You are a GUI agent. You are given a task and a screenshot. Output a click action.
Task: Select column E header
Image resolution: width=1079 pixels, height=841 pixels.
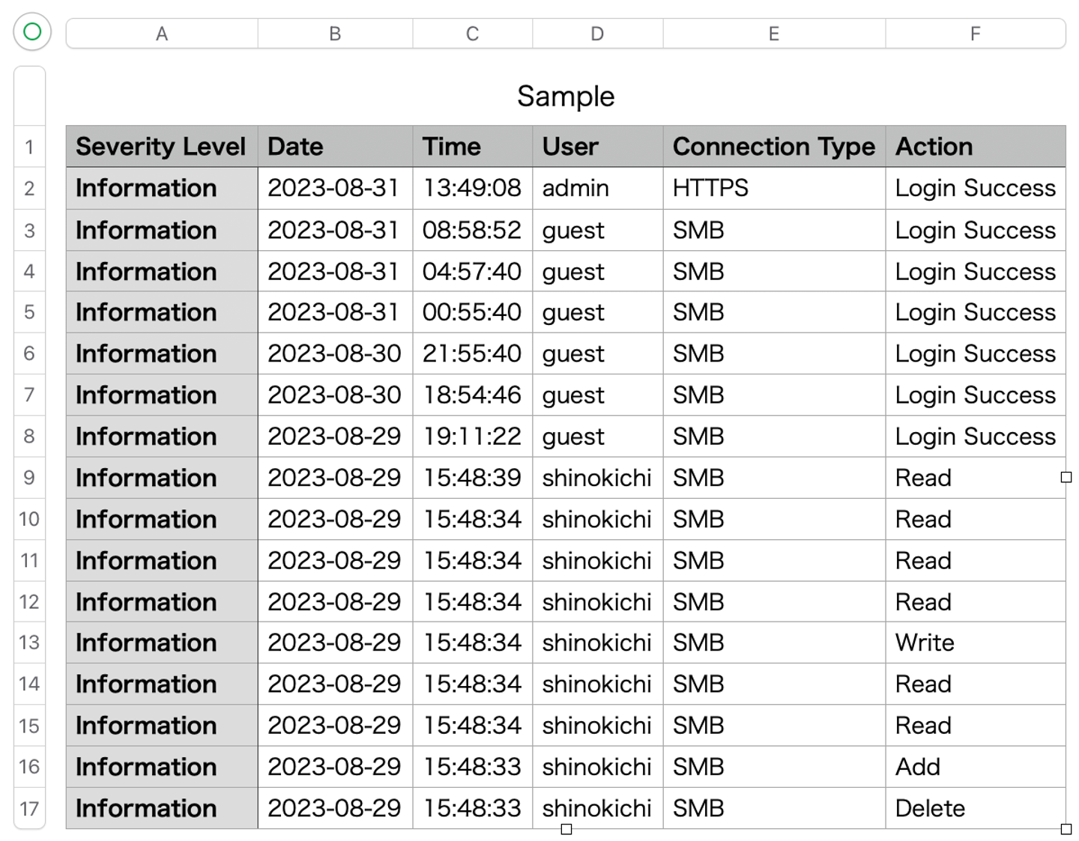pyautogui.click(x=773, y=34)
